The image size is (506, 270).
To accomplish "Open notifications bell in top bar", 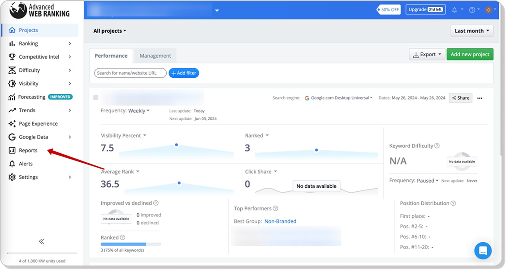I will (x=454, y=10).
